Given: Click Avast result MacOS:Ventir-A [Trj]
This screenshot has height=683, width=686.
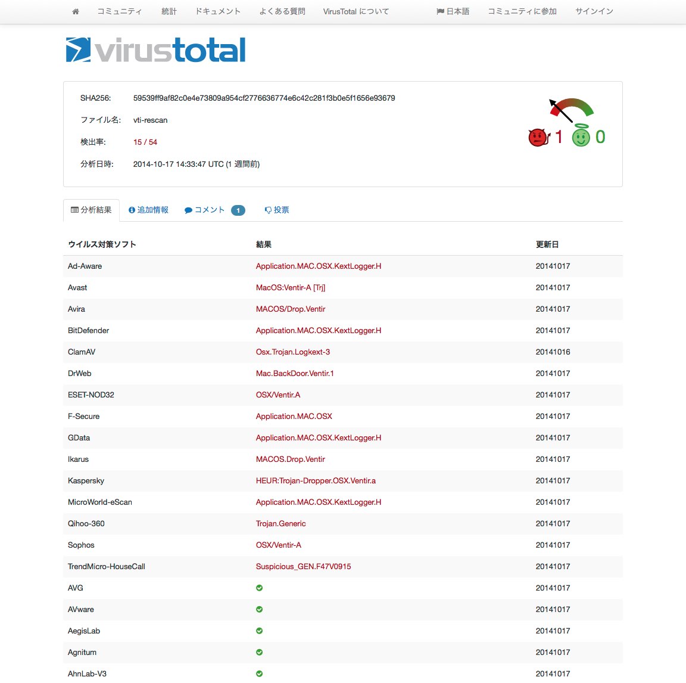Looking at the screenshot, I should [291, 288].
